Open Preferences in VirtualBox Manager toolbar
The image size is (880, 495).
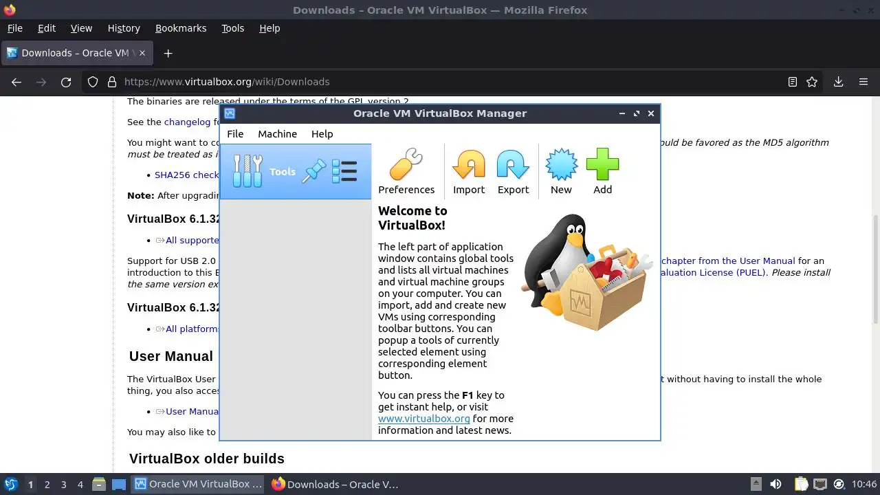[406, 172]
